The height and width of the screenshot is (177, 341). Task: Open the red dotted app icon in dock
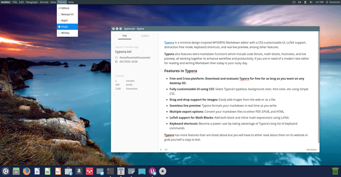[x=90, y=171]
